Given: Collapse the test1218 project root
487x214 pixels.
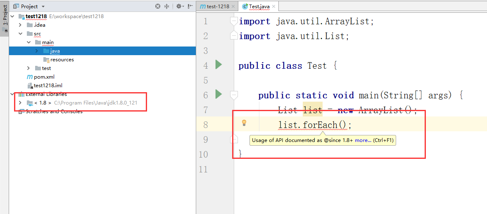Looking at the screenshot, I should tap(12, 16).
